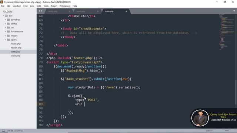The image size is (237, 133).
Task: Click the unsaved dot on index.php tab
Action: click(x=126, y=11)
